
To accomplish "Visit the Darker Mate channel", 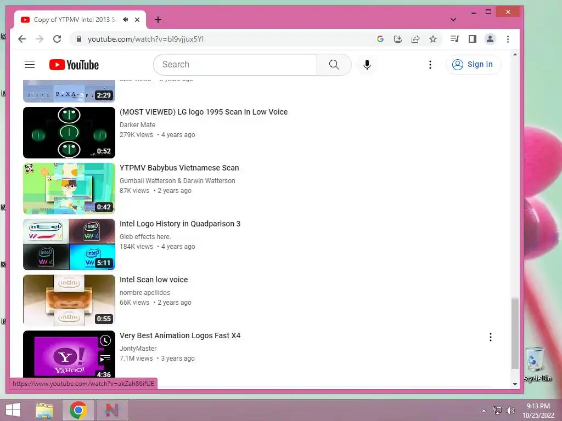I will point(137,124).
